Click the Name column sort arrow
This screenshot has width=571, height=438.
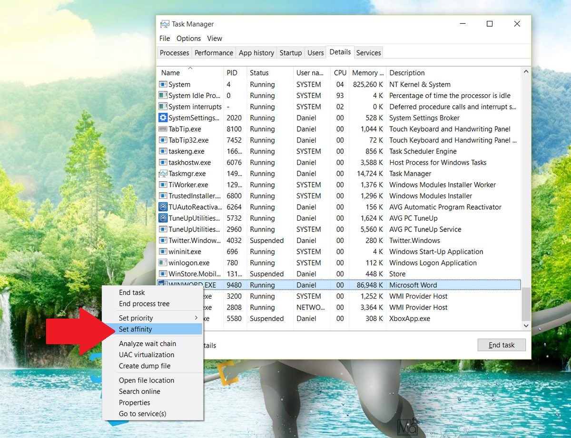click(x=190, y=69)
